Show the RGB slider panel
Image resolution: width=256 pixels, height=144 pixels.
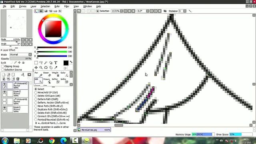[41, 11]
